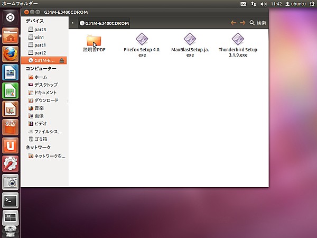Screen dimensions: 317x238
Task: Launch Firefox from the launcher
Action: [x=10, y=54]
